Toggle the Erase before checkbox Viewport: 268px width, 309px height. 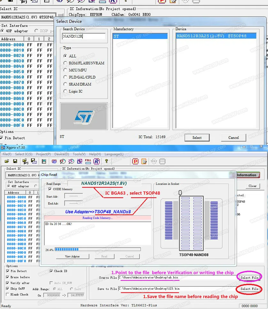[x=7, y=277]
